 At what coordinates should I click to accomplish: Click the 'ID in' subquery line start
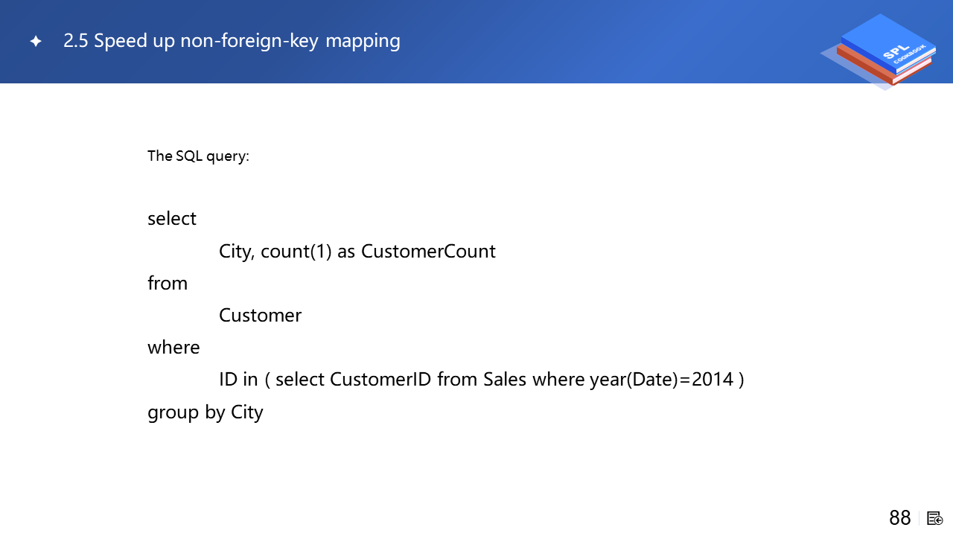pyautogui.click(x=238, y=380)
